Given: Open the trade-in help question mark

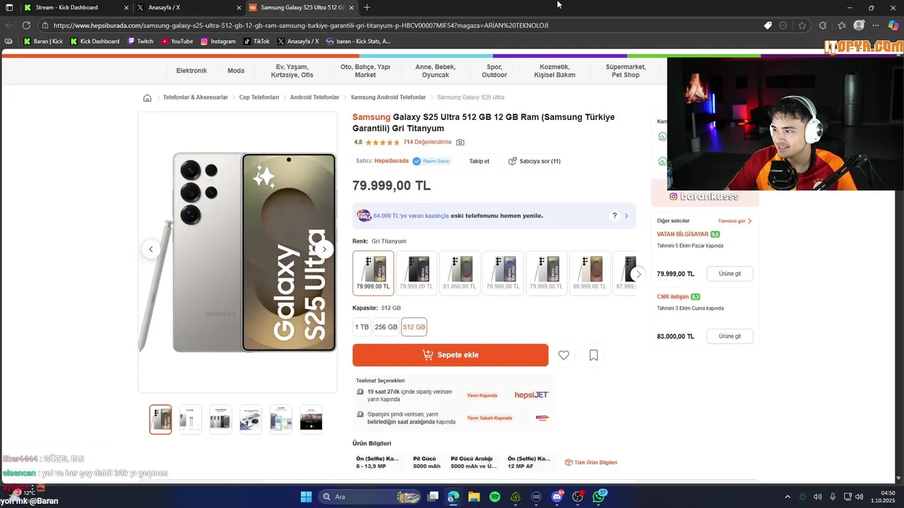Looking at the screenshot, I should 614,216.
